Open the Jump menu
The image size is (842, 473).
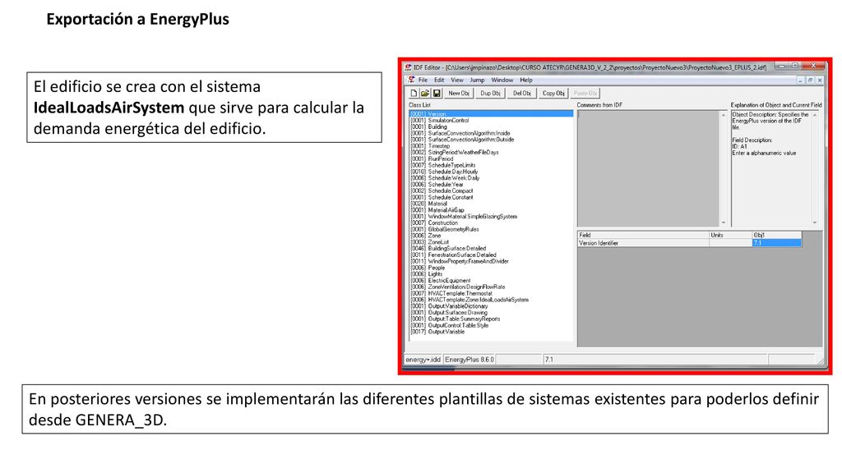point(478,80)
